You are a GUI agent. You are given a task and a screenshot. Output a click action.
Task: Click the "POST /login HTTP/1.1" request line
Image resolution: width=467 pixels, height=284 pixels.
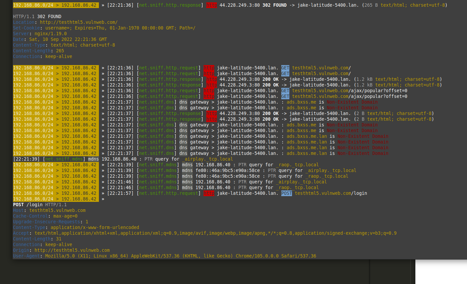click(x=40, y=205)
